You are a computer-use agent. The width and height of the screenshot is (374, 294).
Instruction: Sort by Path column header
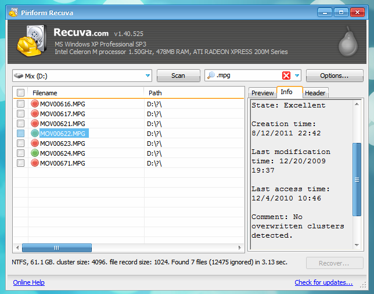pos(194,93)
